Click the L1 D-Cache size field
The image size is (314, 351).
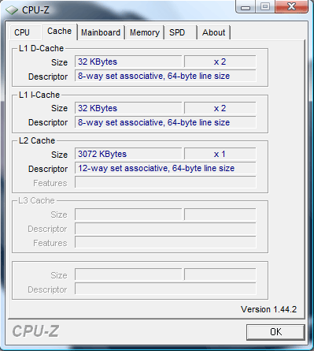click(128, 62)
